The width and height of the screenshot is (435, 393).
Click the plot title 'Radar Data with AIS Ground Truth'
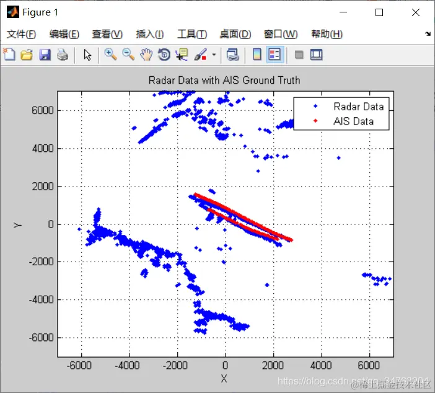coord(224,80)
